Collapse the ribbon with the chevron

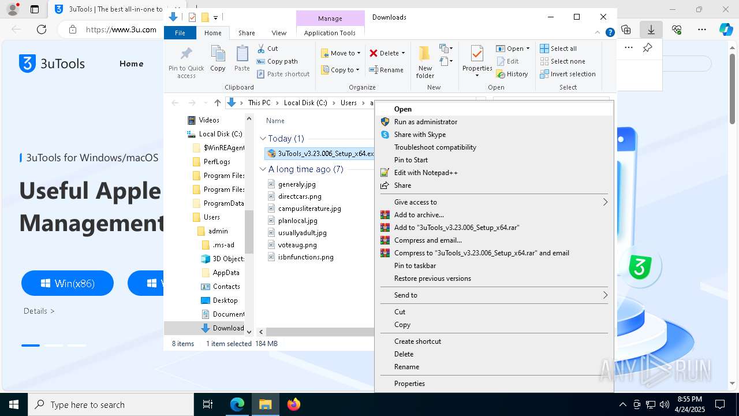tap(599, 33)
